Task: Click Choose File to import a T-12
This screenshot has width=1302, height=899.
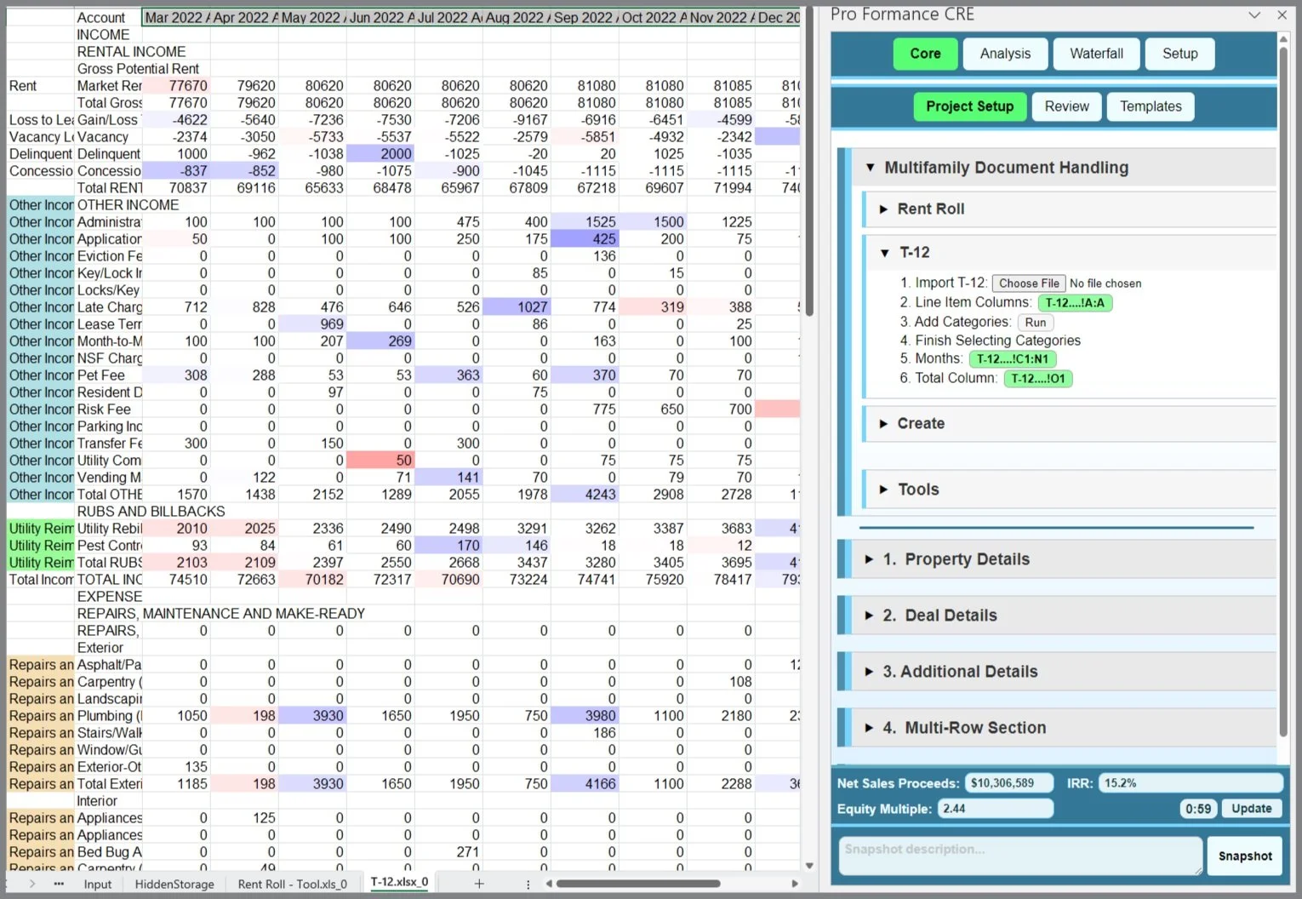Action: click(1028, 283)
